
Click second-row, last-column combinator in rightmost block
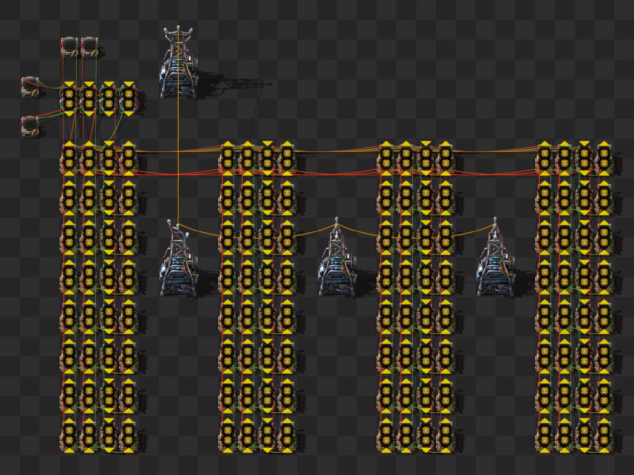[604, 198]
